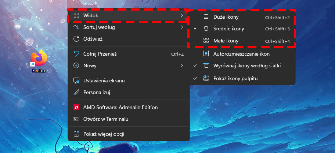Select the Personalizuj menu entry
This screenshot has height=153, width=335.
pyautogui.click(x=129, y=92)
